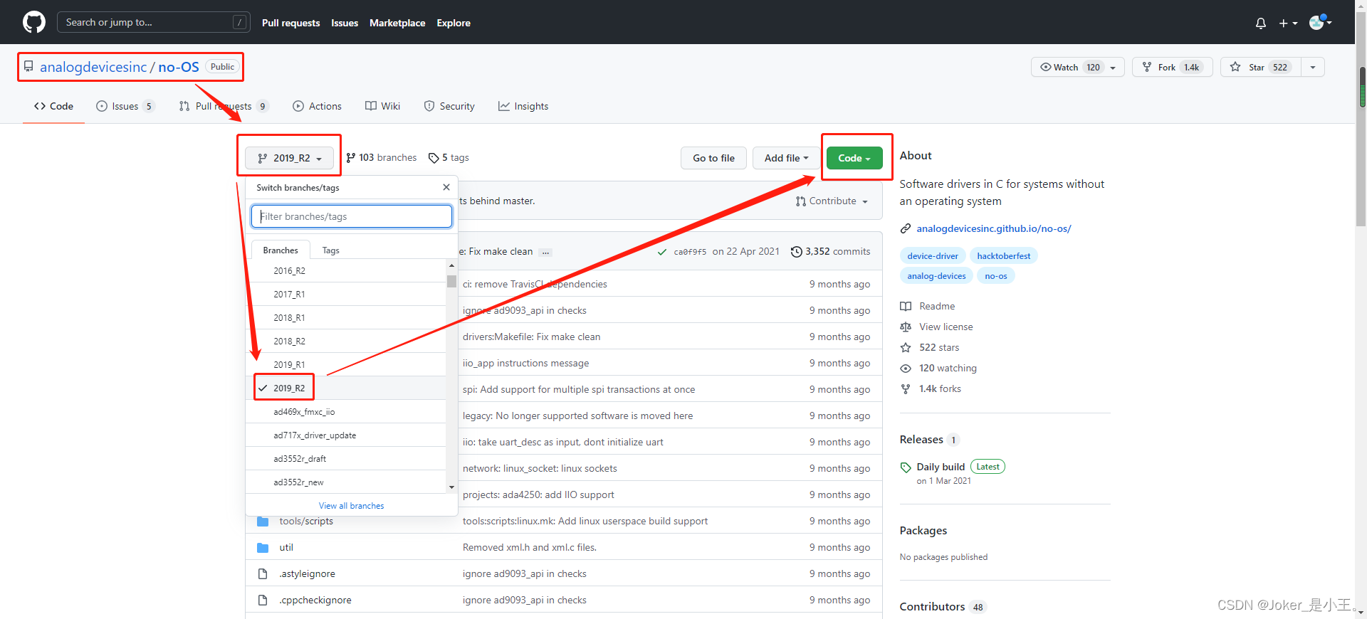Switch to the Code tab
The height and width of the screenshot is (619, 1367).
pos(53,106)
